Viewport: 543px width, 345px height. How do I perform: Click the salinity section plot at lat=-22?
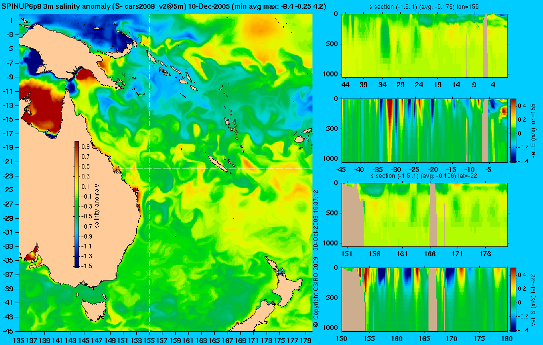(425, 215)
